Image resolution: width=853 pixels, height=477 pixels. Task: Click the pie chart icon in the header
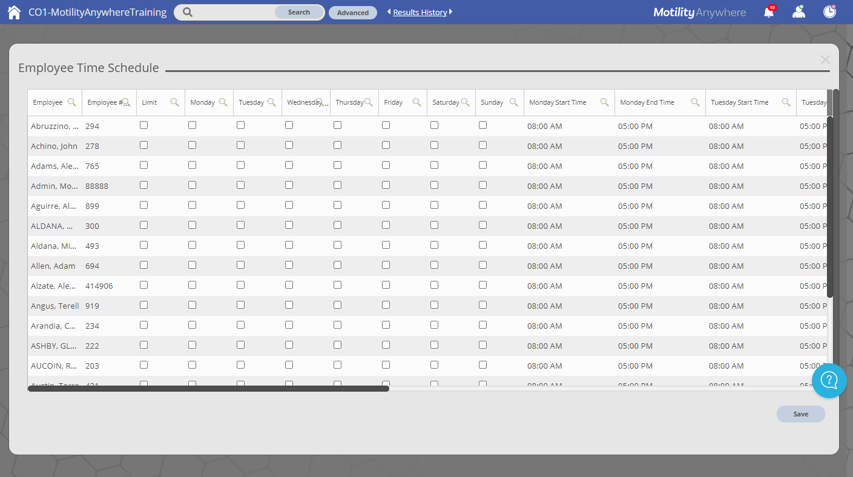829,12
